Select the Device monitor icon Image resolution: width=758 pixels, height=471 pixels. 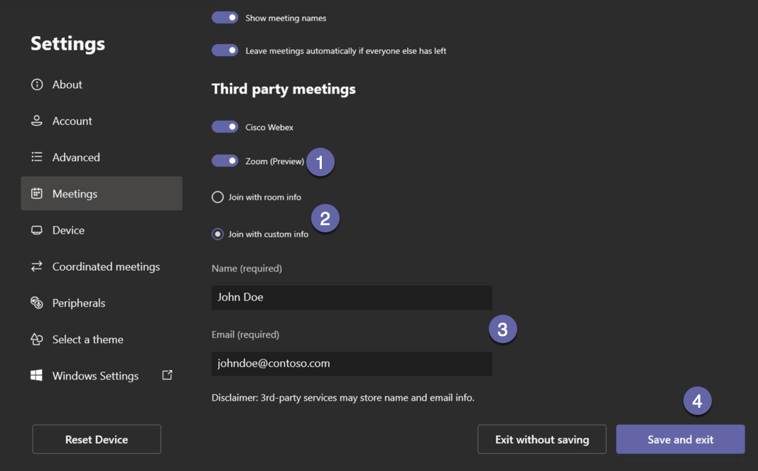(37, 229)
